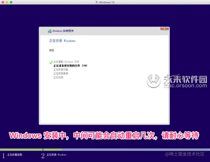This screenshot has height=162, width=210.
Task: Close the Windows 安装程序 dialog
Action: 165,28
